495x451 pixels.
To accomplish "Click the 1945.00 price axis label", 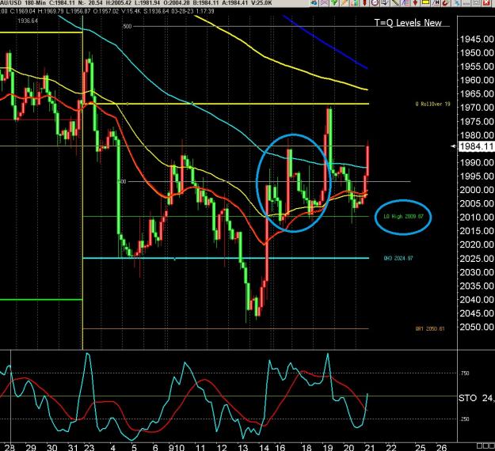I will (477, 39).
